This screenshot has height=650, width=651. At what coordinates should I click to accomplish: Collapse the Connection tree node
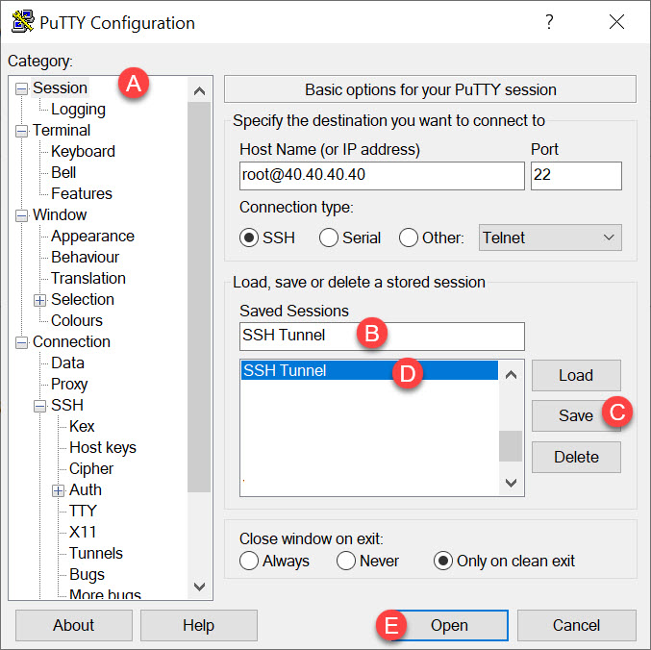(x=21, y=343)
